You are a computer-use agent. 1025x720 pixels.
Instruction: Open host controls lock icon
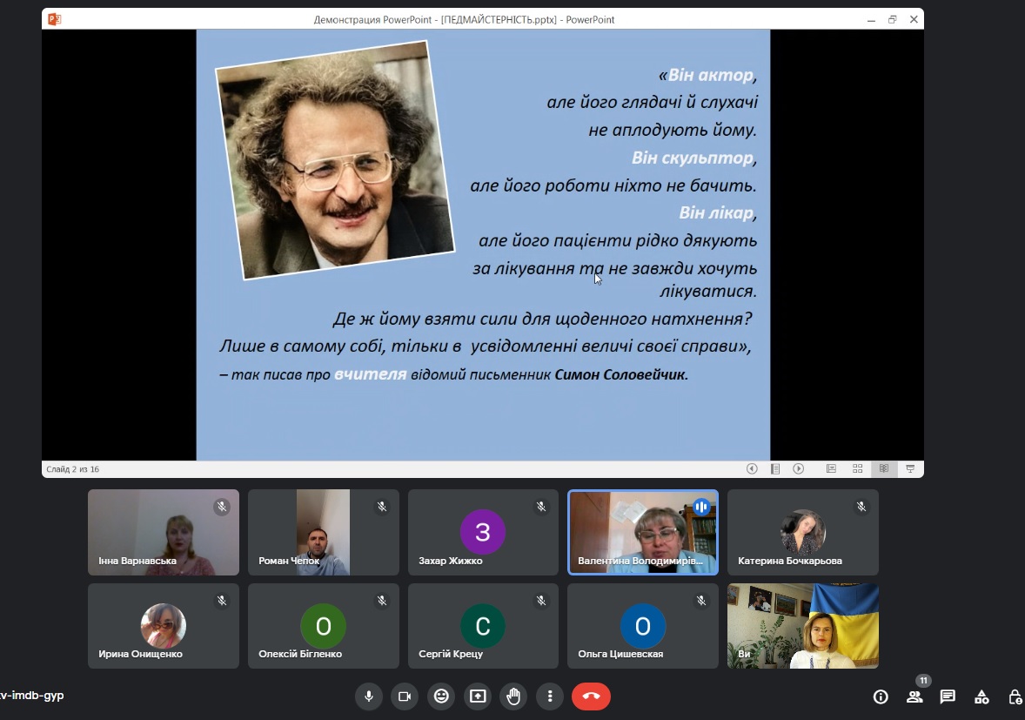pos(1015,697)
